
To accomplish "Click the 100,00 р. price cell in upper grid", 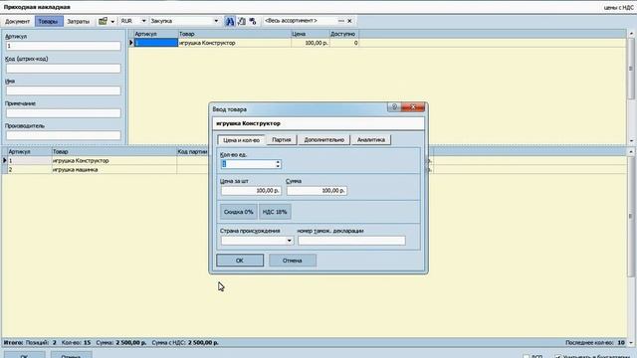I will [x=311, y=43].
